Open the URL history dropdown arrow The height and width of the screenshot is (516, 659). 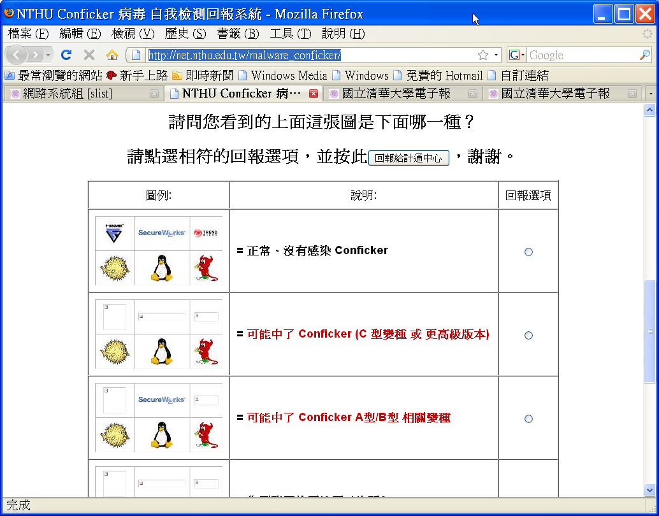(x=496, y=55)
